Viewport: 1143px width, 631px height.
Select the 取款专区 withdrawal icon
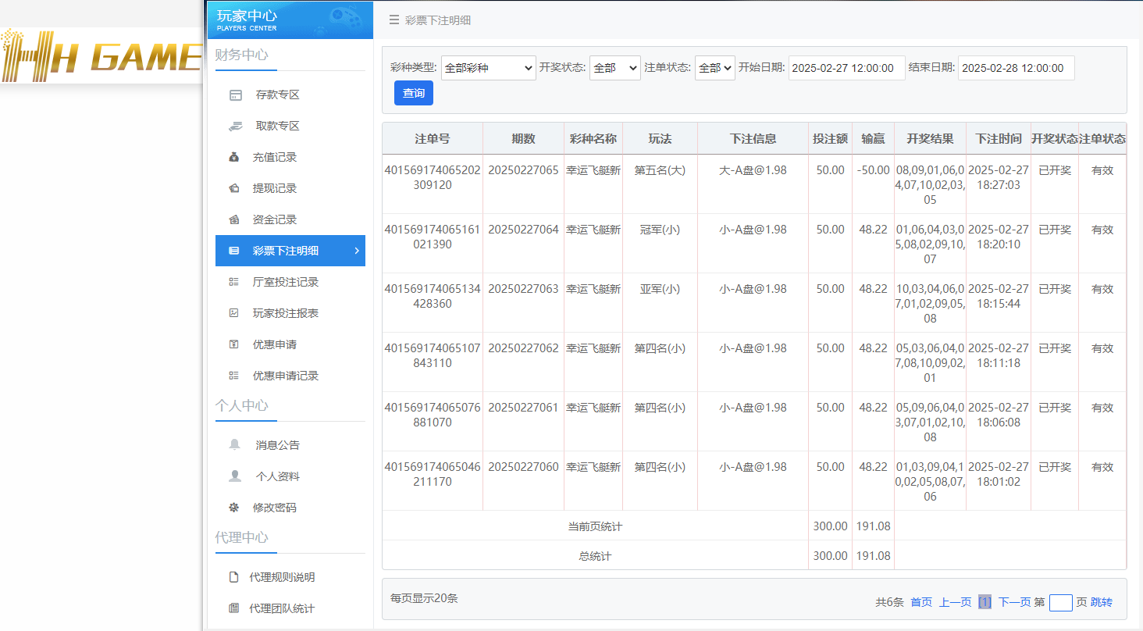coord(235,126)
